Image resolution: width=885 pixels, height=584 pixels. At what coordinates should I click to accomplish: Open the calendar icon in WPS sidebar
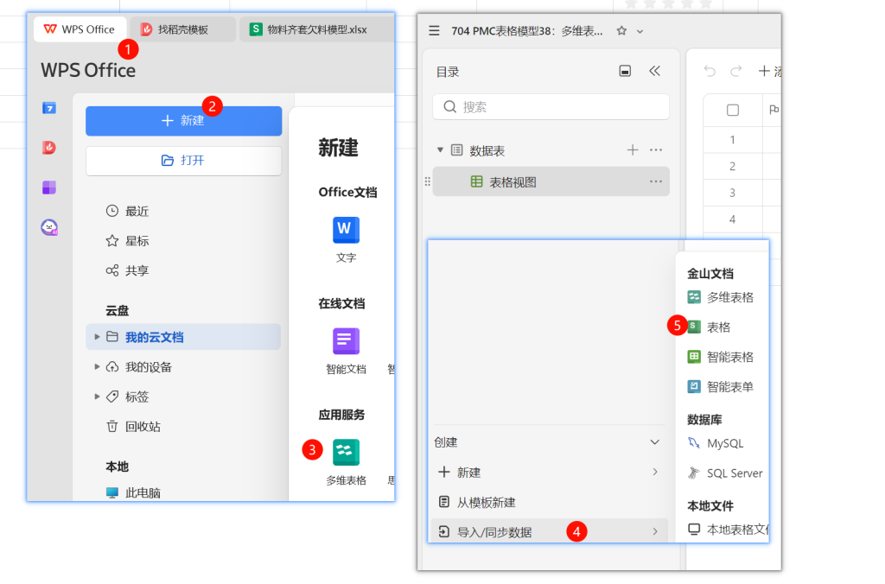49,108
